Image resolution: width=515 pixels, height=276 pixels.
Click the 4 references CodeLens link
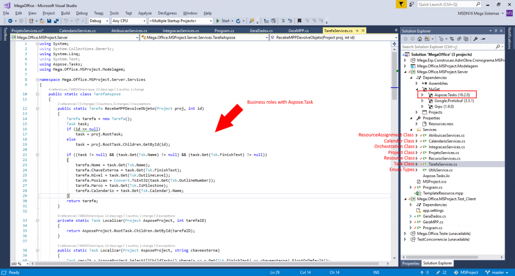pos(58,89)
